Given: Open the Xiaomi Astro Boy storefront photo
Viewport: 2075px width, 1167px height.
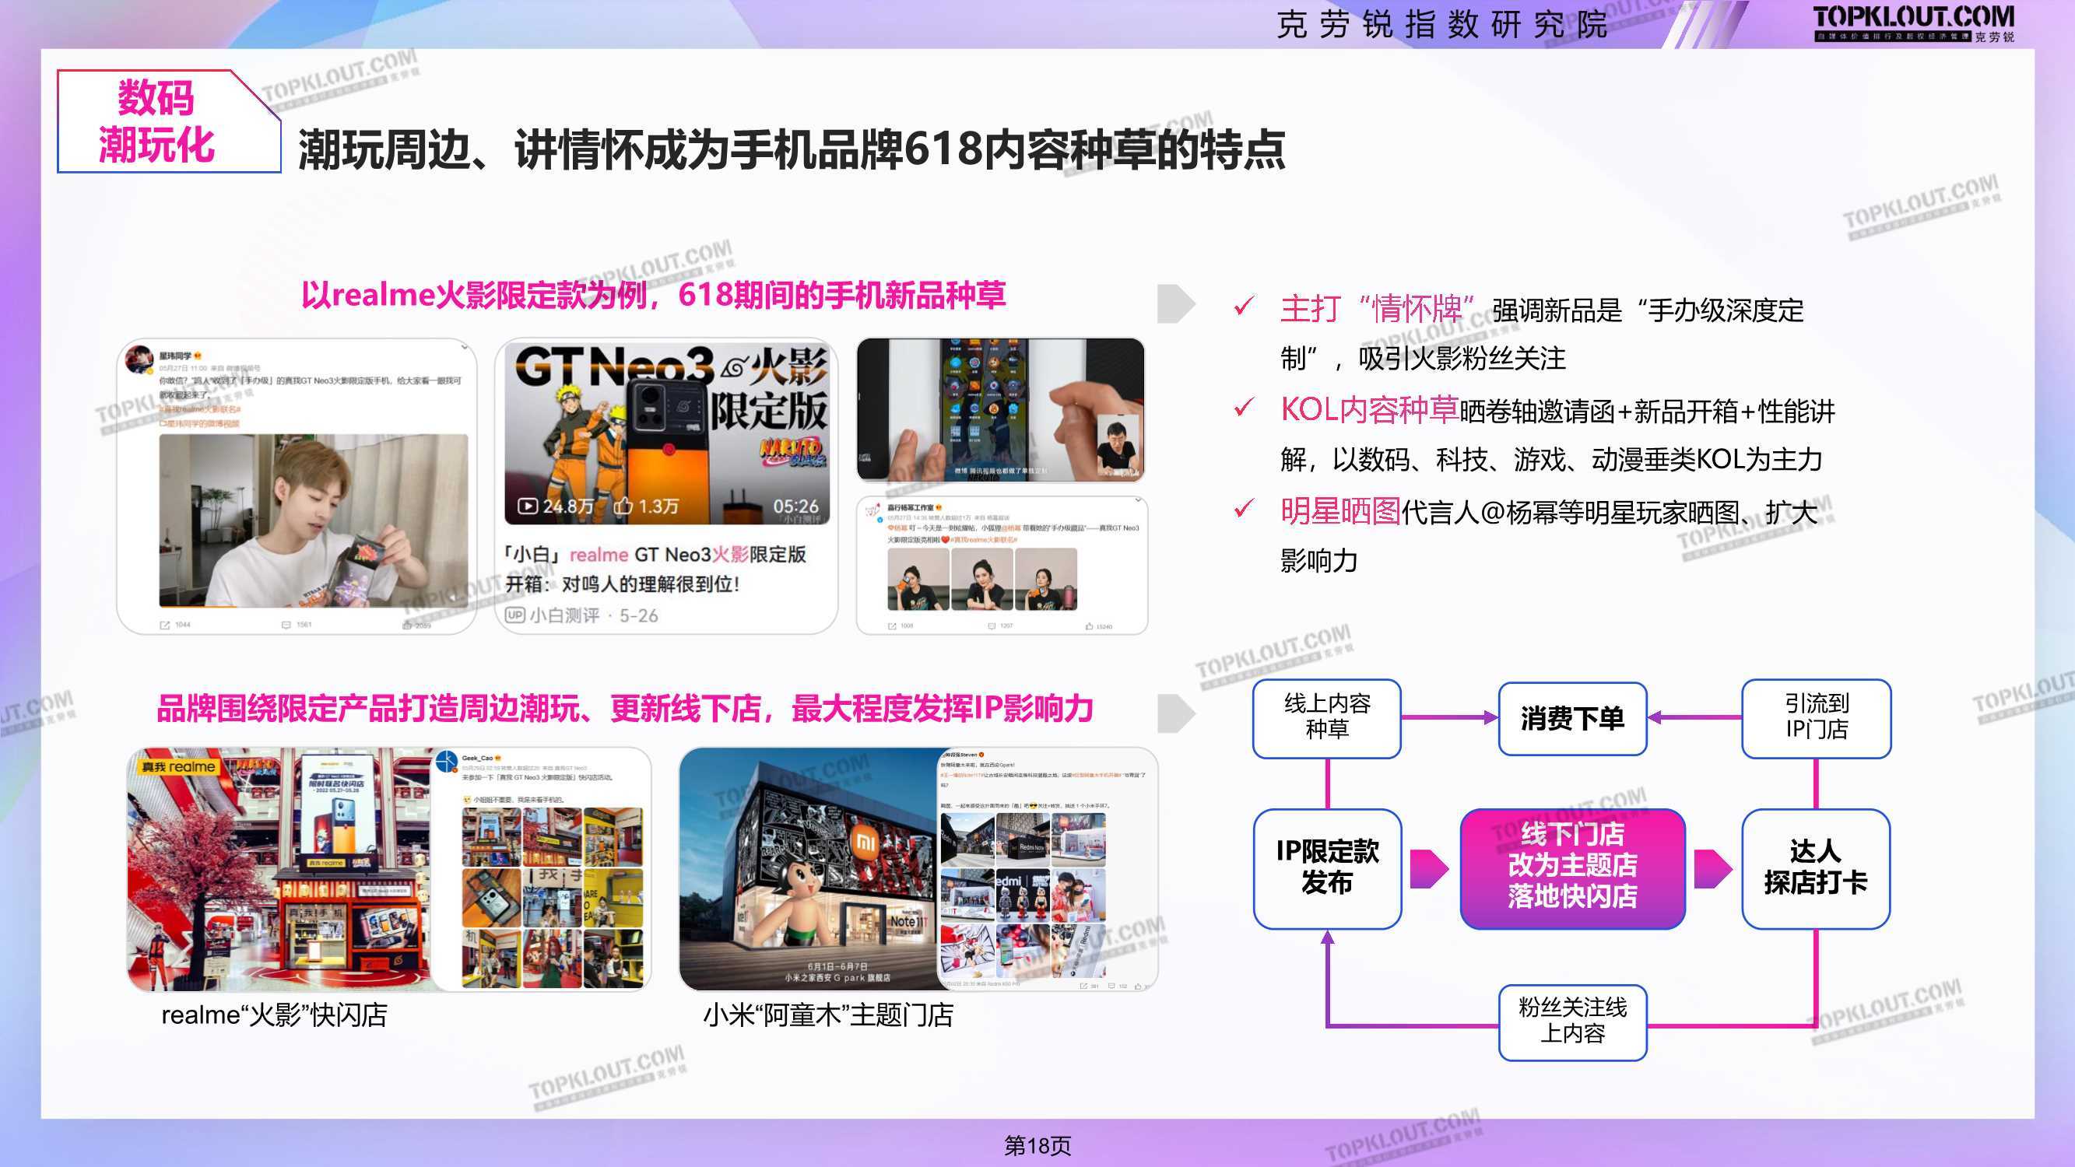Looking at the screenshot, I should point(809,868).
